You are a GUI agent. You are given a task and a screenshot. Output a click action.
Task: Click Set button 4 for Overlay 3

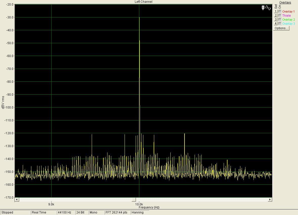tap(276, 23)
